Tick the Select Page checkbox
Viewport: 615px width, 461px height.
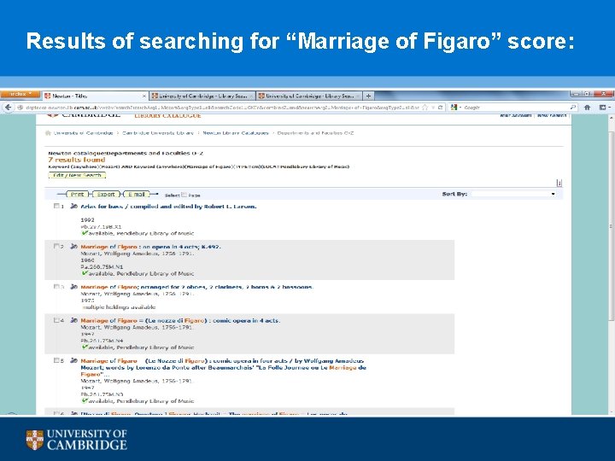184,195
